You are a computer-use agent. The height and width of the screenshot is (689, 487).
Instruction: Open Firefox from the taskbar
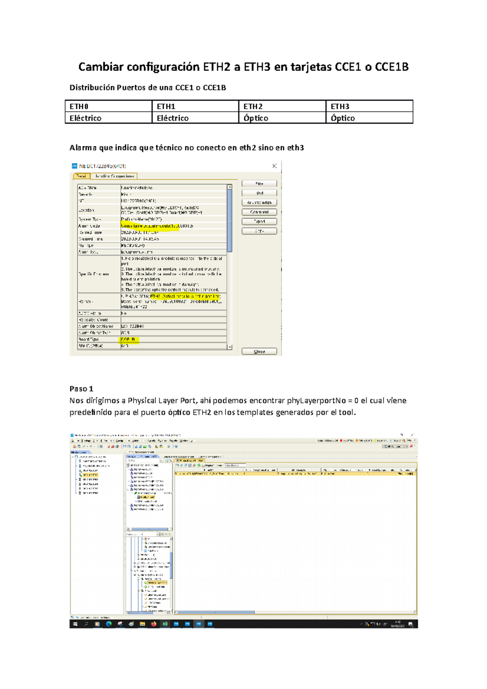pyautogui.click(x=154, y=624)
